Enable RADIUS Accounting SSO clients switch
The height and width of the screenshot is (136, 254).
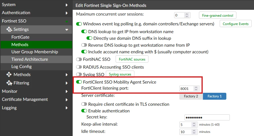(79, 67)
